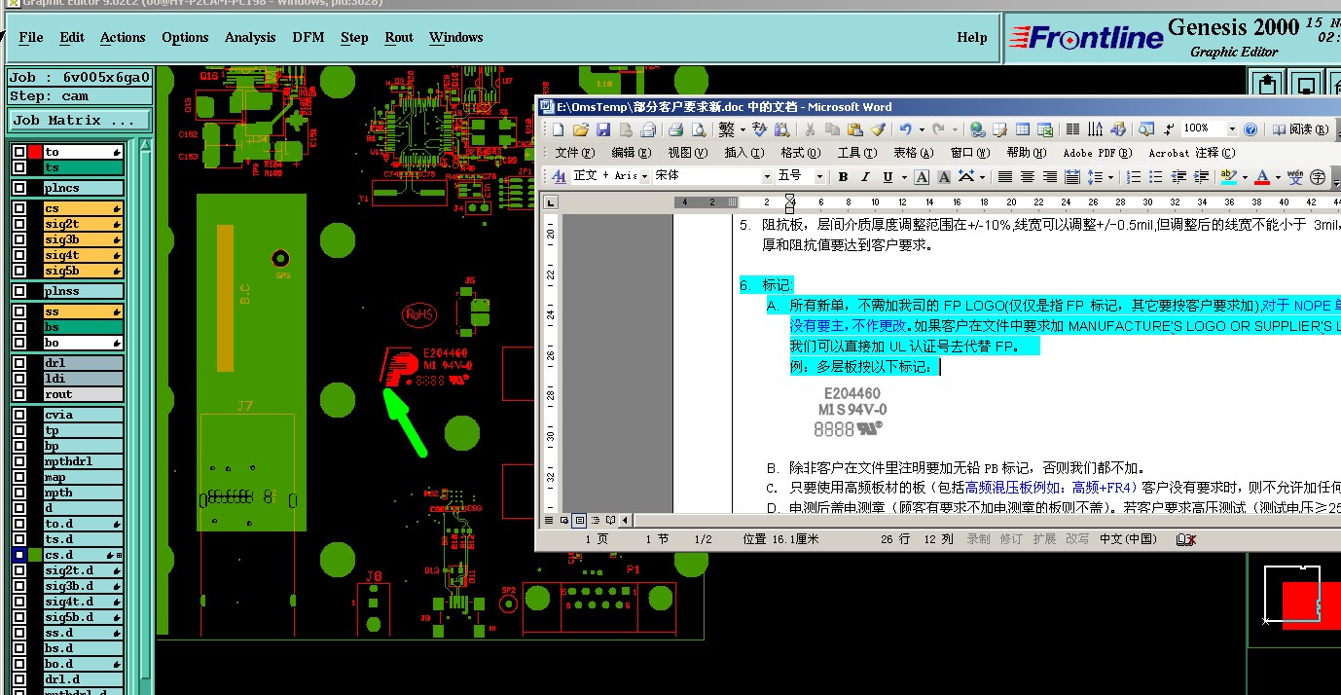Click the Job Matrix button
Viewport: 1341px width, 695px height.
click(x=80, y=121)
